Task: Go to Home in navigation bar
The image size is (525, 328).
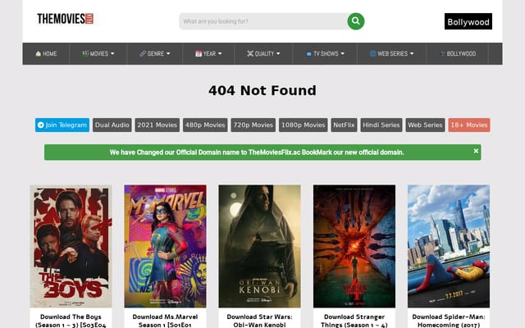Action: tap(46, 53)
